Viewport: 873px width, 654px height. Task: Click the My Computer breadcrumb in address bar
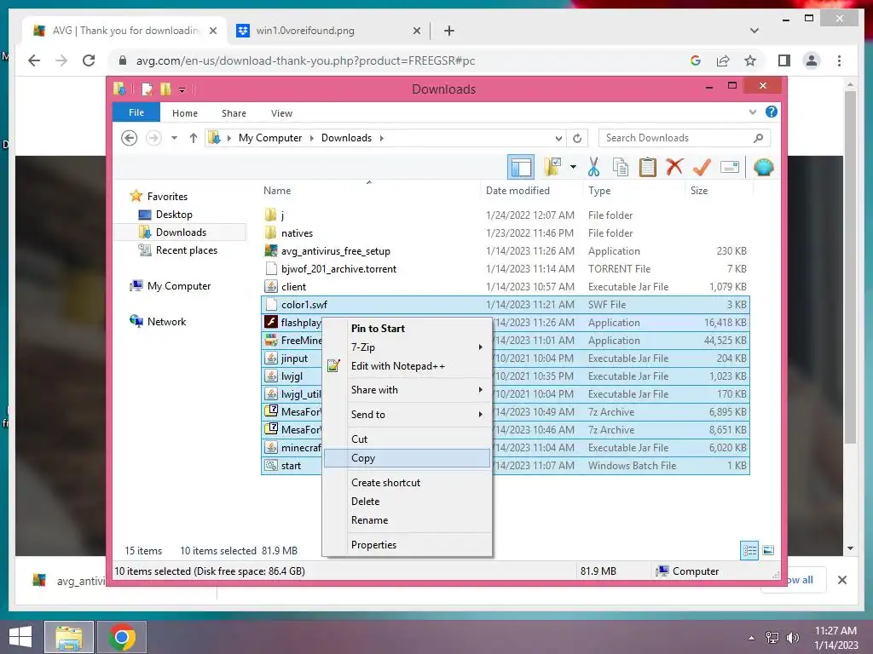click(x=270, y=138)
